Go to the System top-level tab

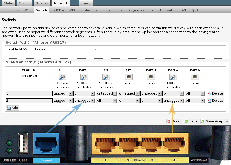(24, 3)
